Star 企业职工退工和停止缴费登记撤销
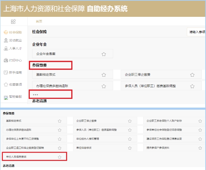The width and height of the screenshot is (206, 170). pos(60,148)
